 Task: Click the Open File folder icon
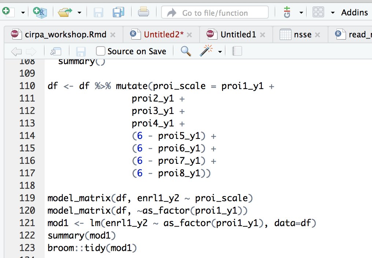(65, 12)
